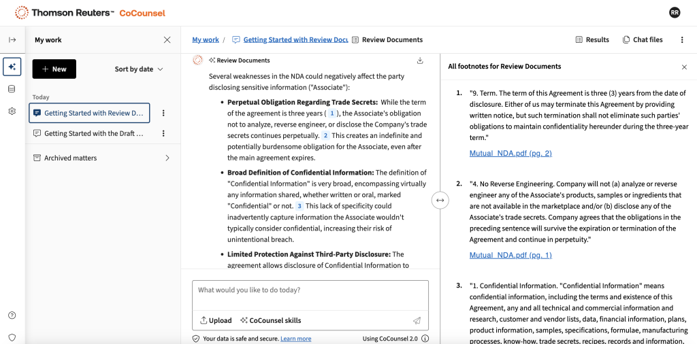The width and height of the screenshot is (697, 344).
Task: Open the database icon in left rail
Action: coord(12,89)
